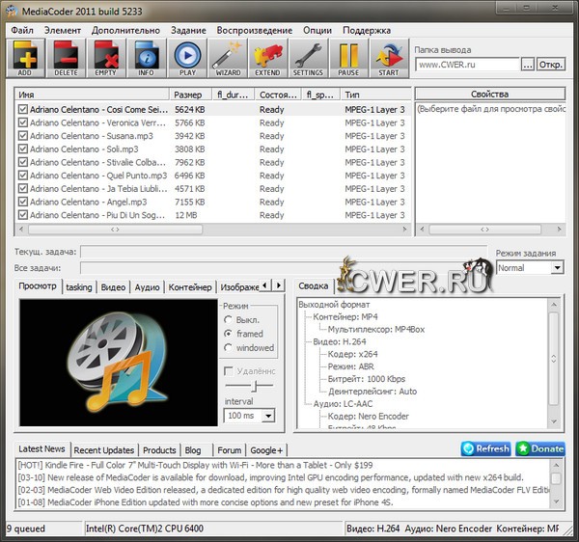
Task: Open the 'Воспроизведение' menu
Action: (255, 30)
